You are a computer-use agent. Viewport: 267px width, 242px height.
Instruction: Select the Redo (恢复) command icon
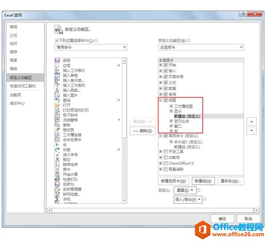[57, 150]
